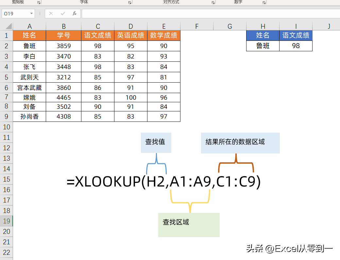Select the 结果所在的数据区域 label box
Viewport: 340px width, 260px height.
click(x=241, y=143)
